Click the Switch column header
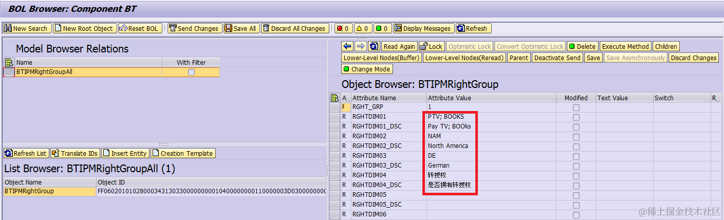The width and height of the screenshot is (724, 220). pos(681,98)
